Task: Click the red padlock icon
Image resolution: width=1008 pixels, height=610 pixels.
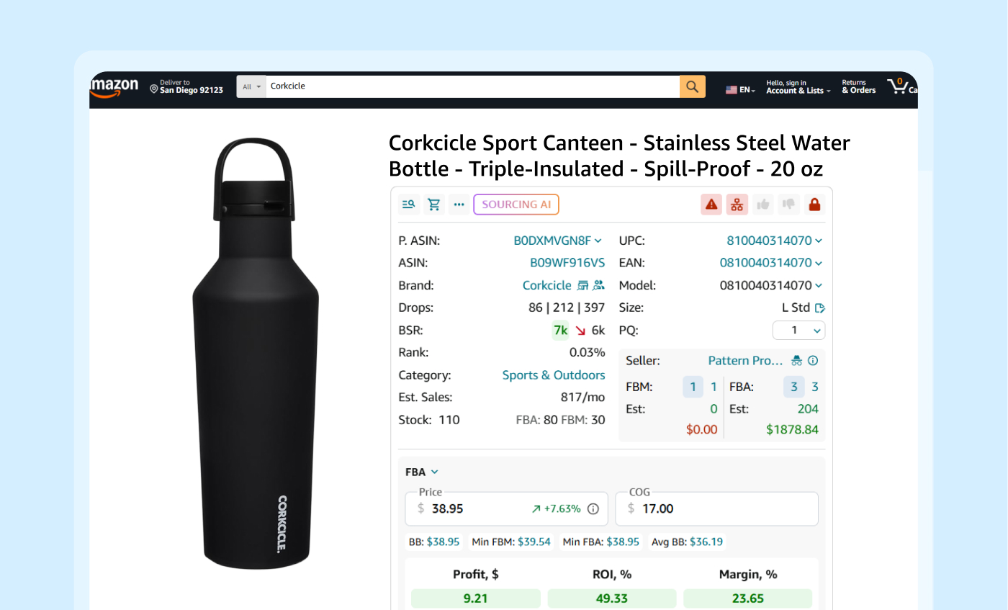Action: point(814,205)
